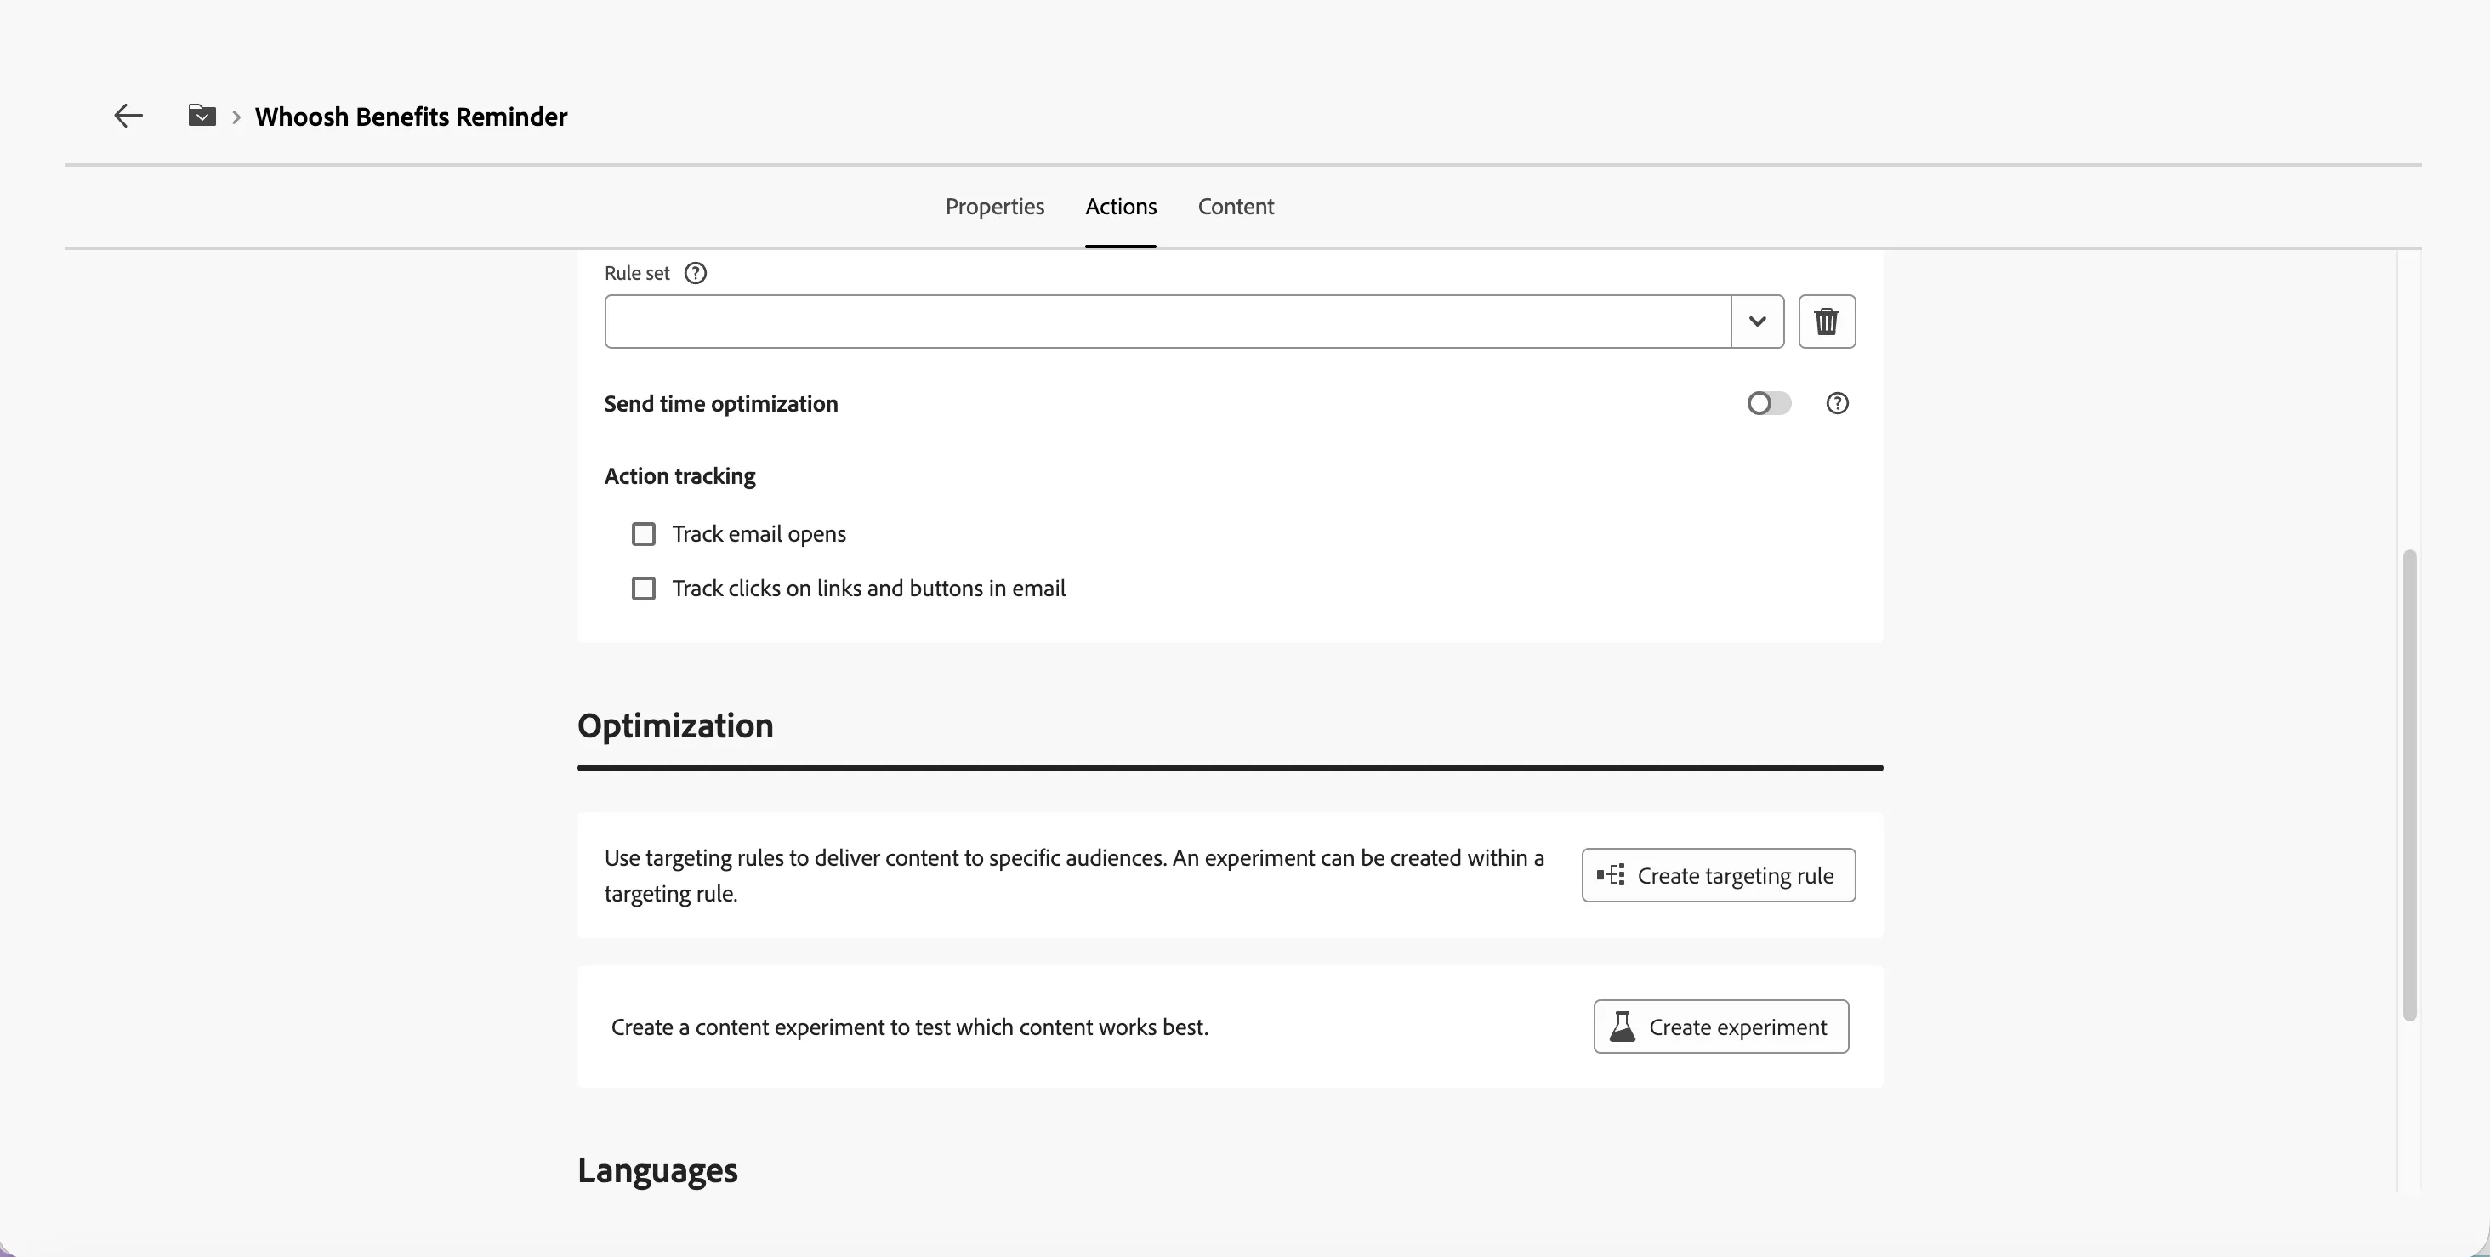Delete the rule set with the trash icon

coord(1826,321)
